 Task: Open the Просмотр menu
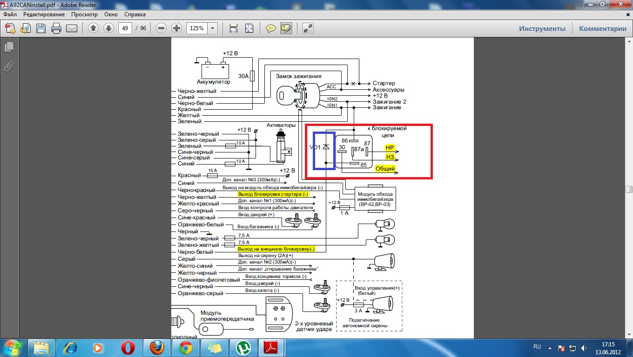coord(84,14)
